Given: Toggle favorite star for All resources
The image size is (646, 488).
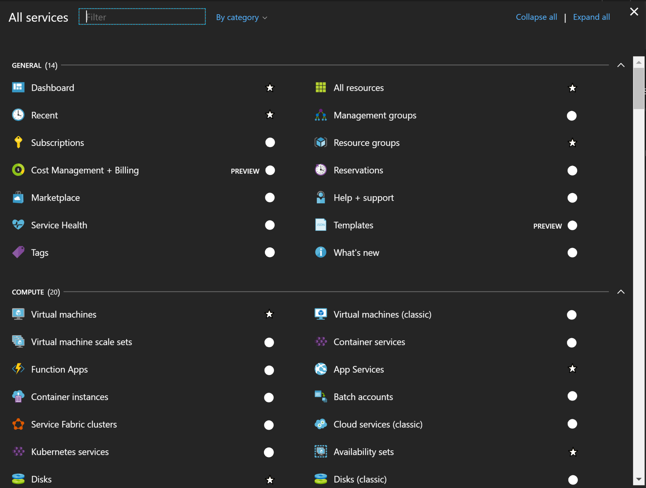Looking at the screenshot, I should pyautogui.click(x=572, y=88).
